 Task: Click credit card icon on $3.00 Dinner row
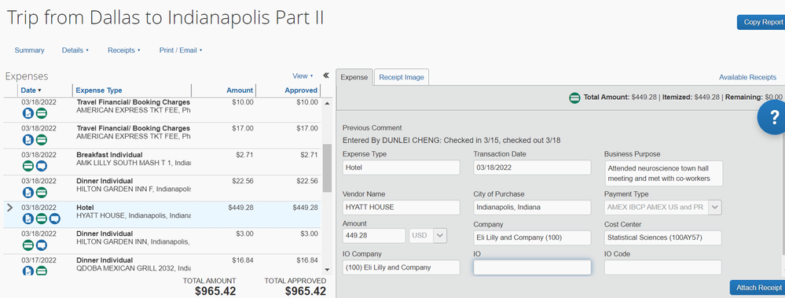click(x=28, y=245)
